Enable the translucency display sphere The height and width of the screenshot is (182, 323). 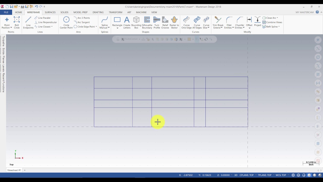[320, 175]
